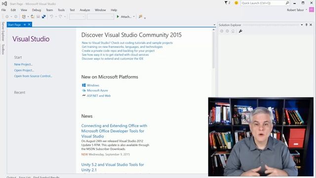
Task: Open the Test menu
Action: click(72, 10)
